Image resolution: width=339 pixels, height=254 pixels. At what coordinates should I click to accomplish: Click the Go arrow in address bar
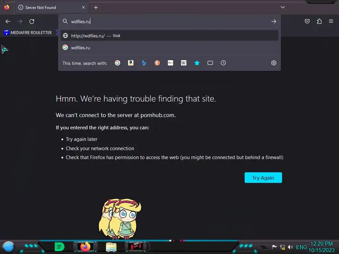pyautogui.click(x=274, y=21)
